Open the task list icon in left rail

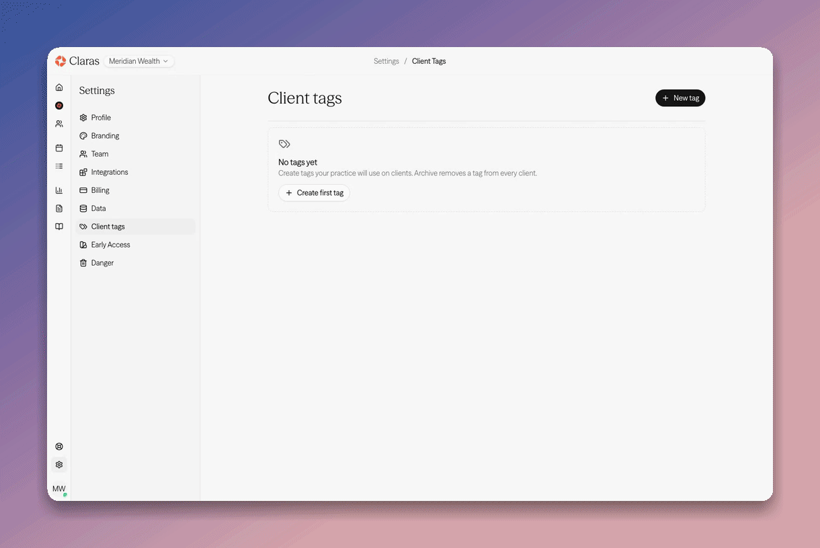59,166
